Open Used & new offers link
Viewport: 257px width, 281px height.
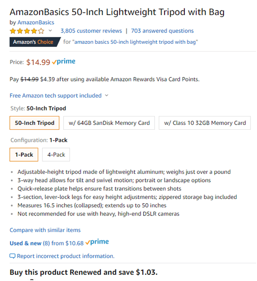click(47, 243)
